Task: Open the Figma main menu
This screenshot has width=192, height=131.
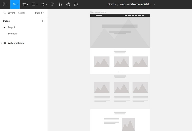Action: click(4, 4)
